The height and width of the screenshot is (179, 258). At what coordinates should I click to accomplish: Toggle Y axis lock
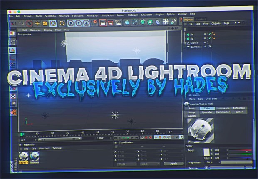(x=79, y=23)
